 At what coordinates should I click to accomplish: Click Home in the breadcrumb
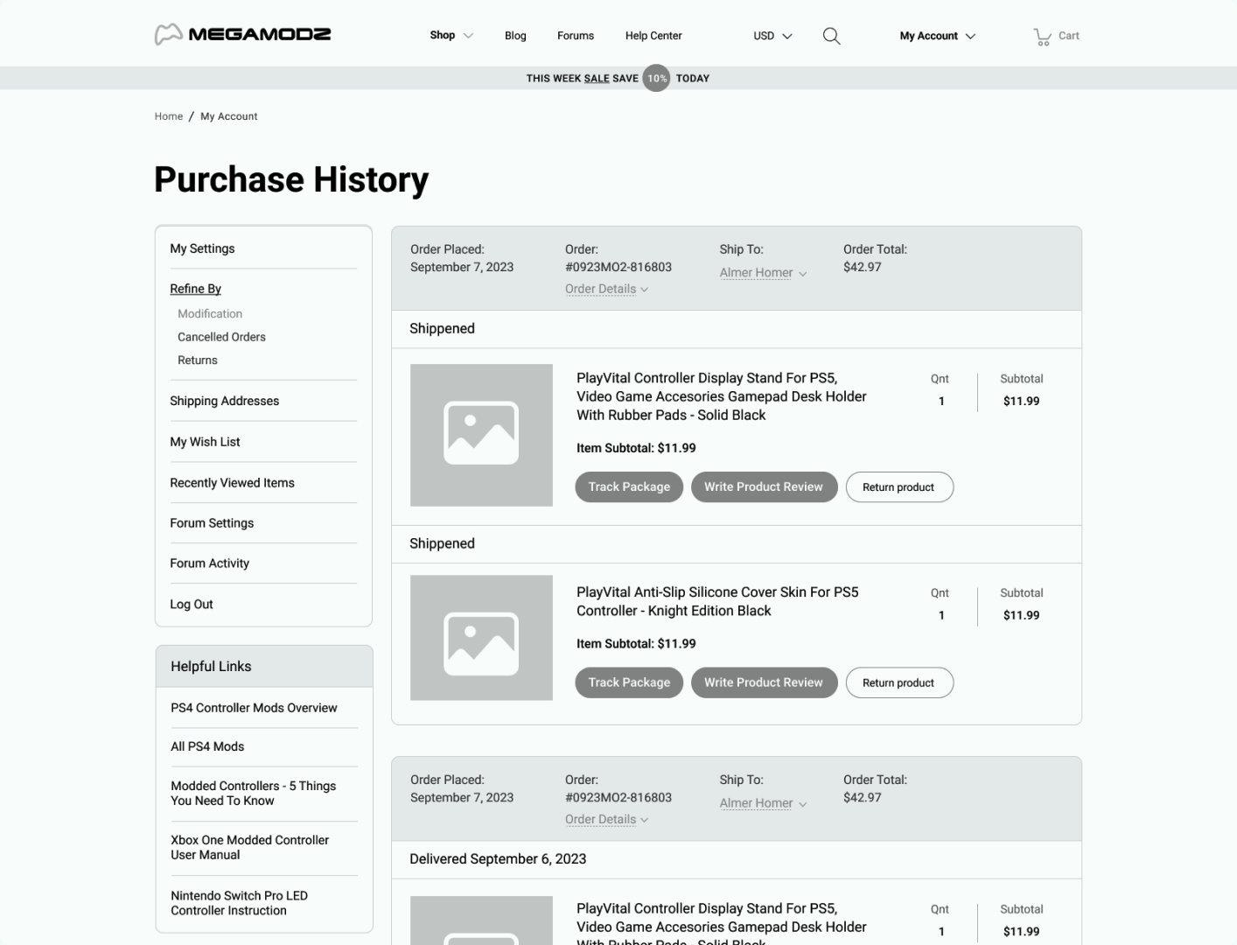click(x=169, y=116)
